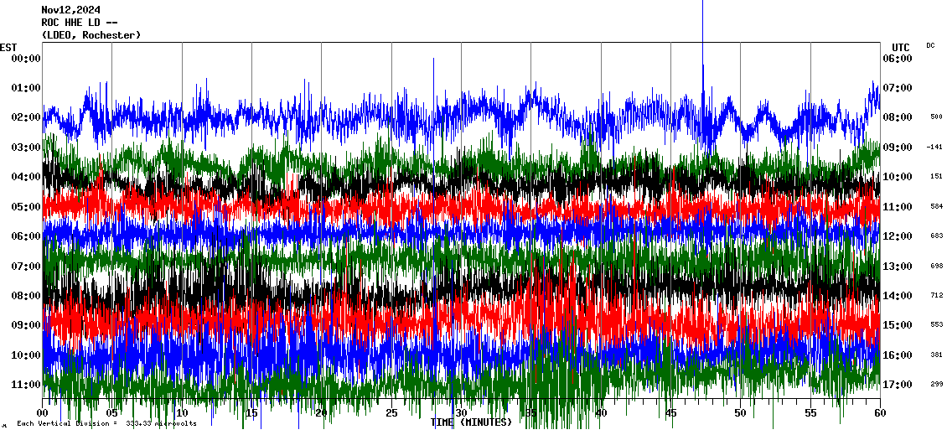Click the EST column header

point(8,47)
